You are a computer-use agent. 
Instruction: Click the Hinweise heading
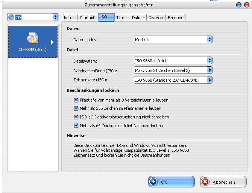pos(76,136)
